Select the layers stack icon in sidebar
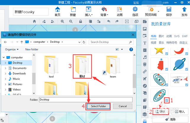The height and width of the screenshot is (123, 190). 145,114
